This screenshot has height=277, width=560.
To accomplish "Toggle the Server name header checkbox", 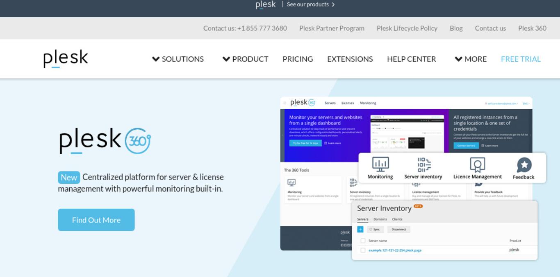I will click(363, 241).
